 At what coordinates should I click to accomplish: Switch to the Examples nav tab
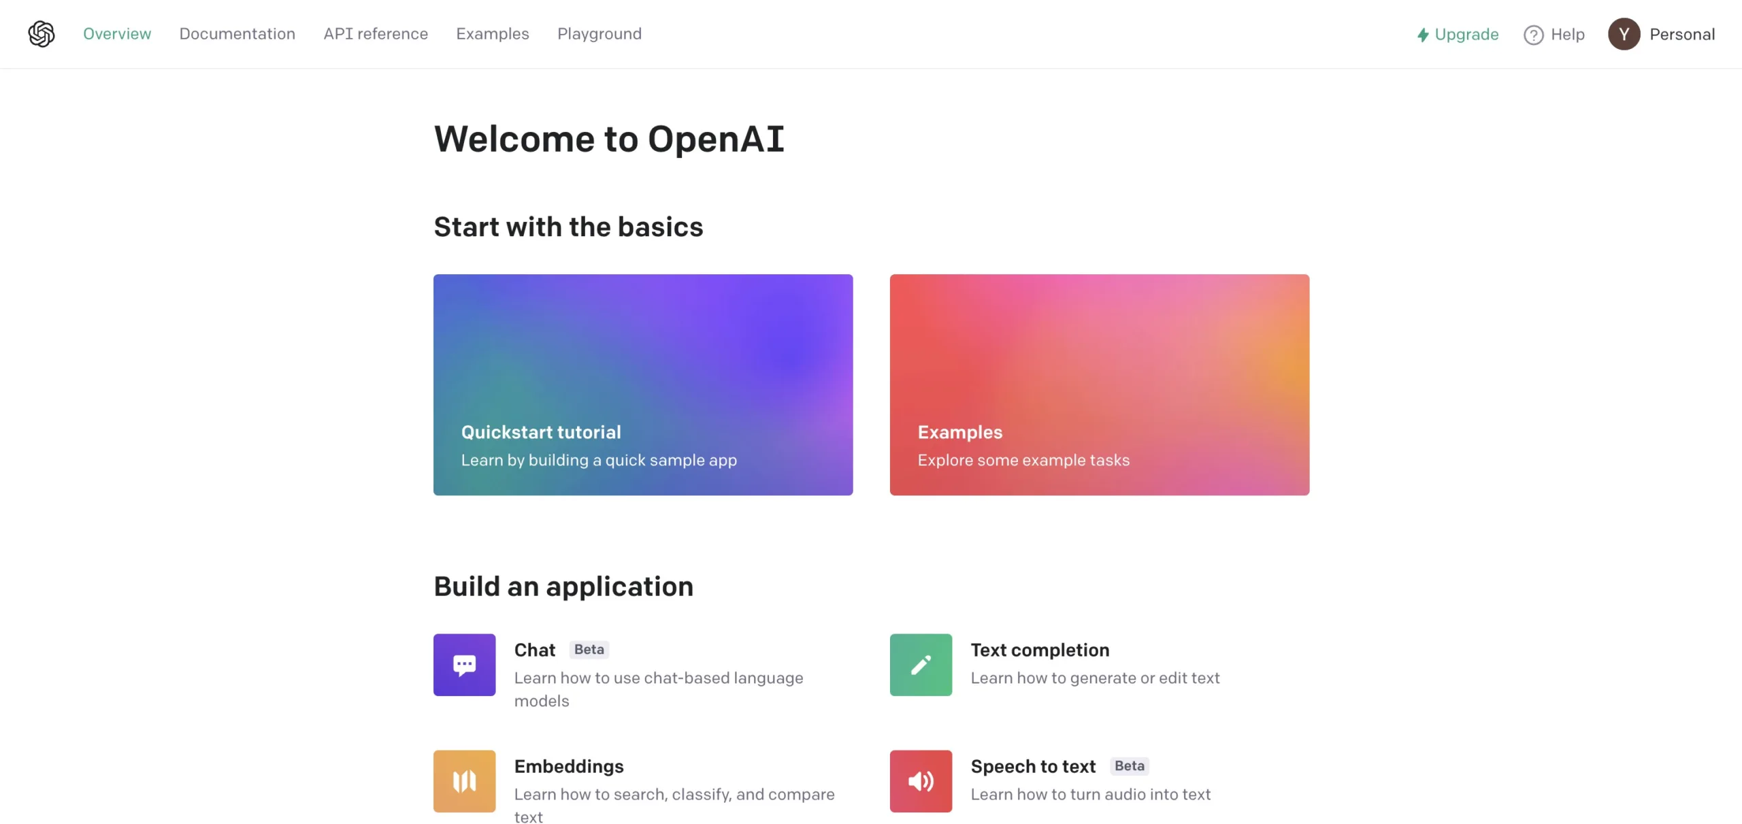(492, 34)
